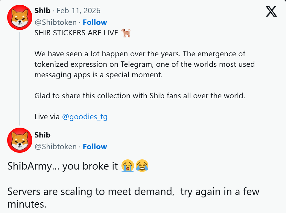Follow Shibtoken from the reply post
The height and width of the screenshot is (213, 286).
95,147
